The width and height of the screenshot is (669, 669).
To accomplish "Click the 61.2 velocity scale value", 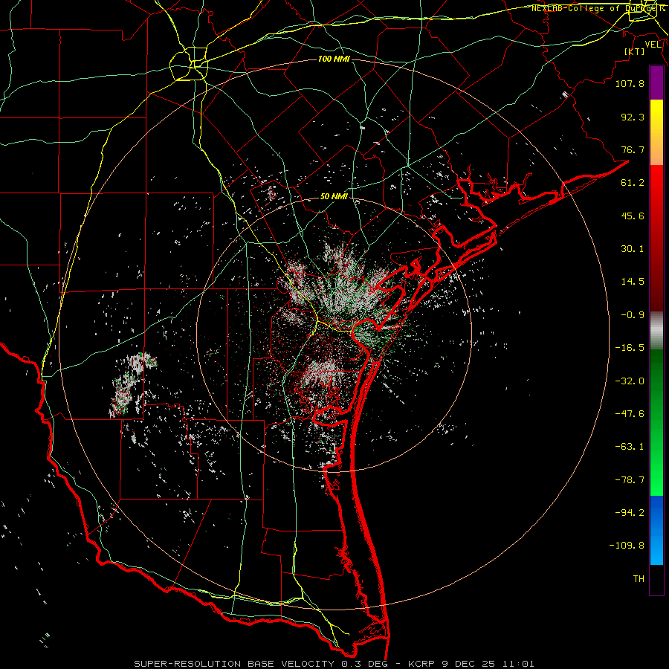I will [x=633, y=183].
